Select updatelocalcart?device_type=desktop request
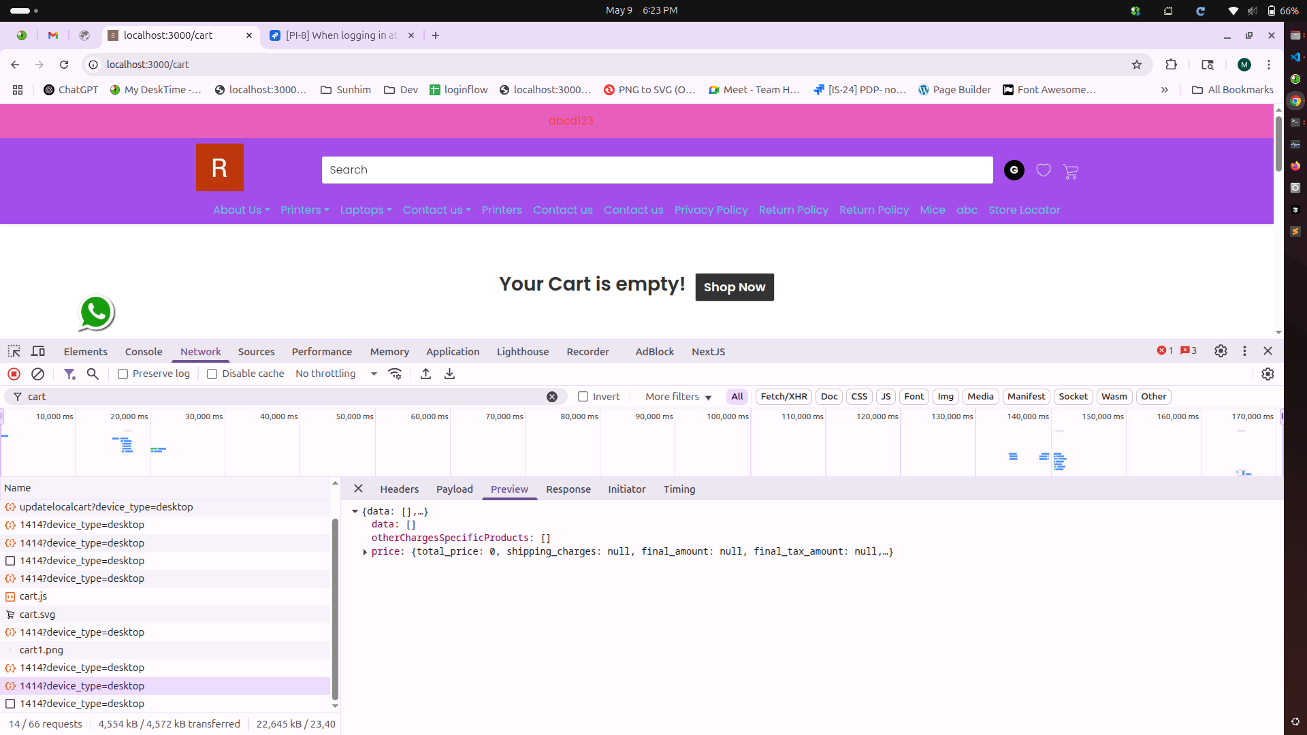Viewport: 1307px width, 735px height. [x=165, y=507]
